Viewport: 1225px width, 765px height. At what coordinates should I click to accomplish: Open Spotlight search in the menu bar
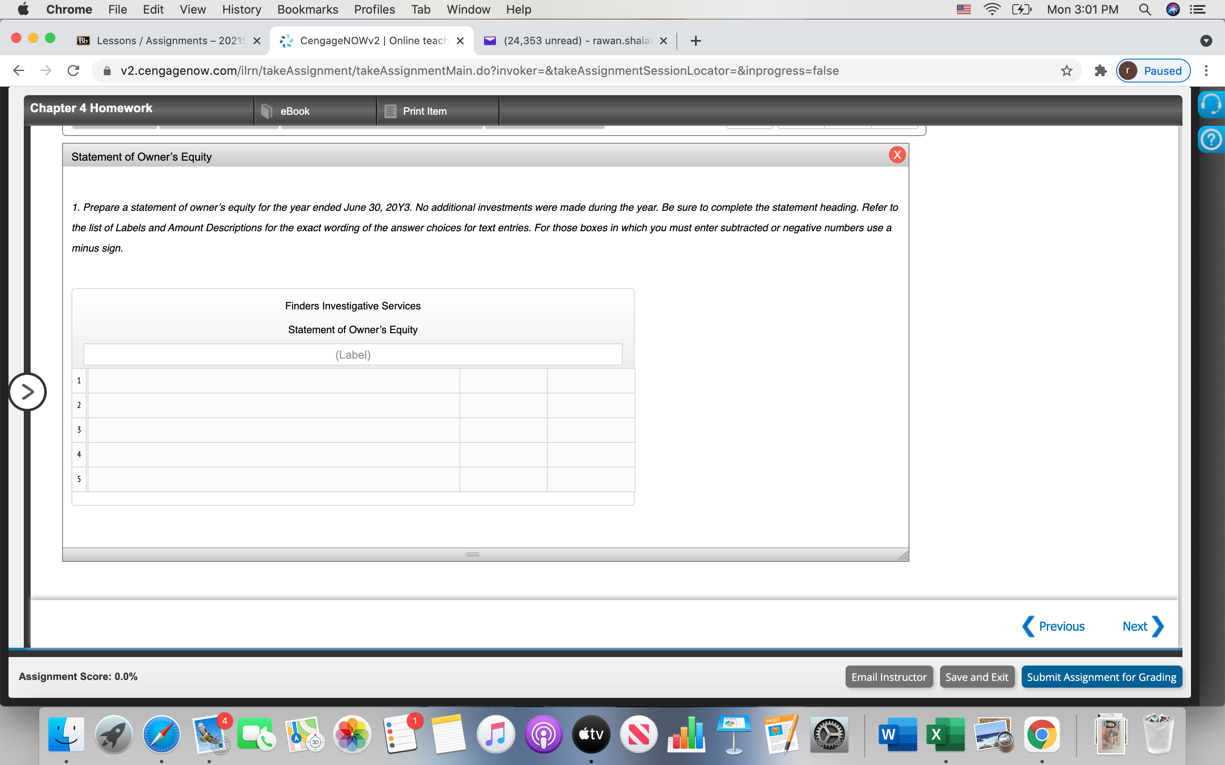pos(1145,9)
